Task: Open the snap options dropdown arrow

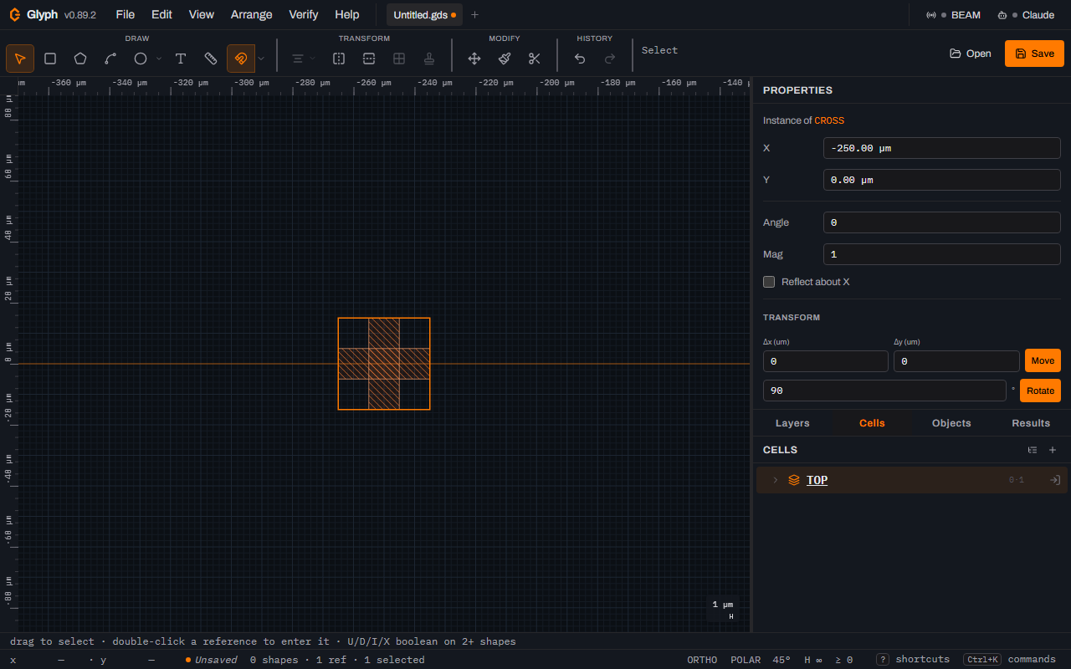Action: pyautogui.click(x=261, y=59)
